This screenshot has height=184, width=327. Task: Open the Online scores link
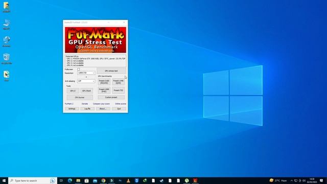121,104
